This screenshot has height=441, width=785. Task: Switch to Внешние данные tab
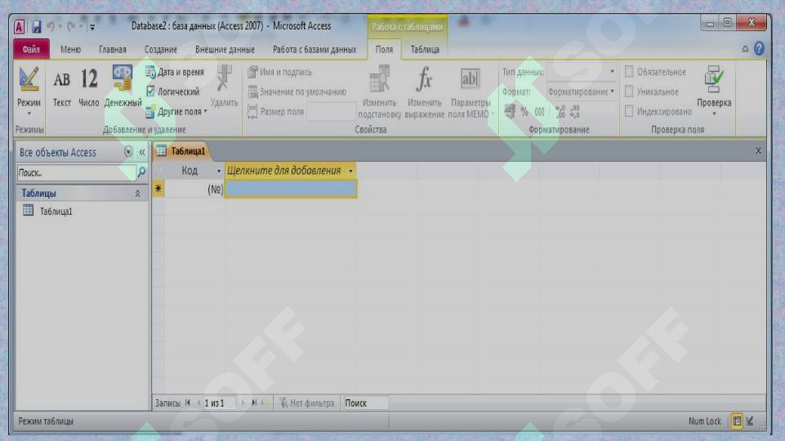(225, 50)
